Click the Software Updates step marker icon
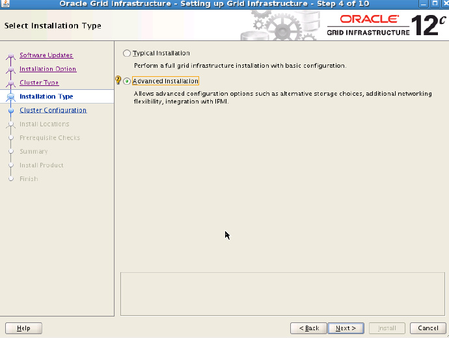The image size is (449, 338). [x=11, y=55]
